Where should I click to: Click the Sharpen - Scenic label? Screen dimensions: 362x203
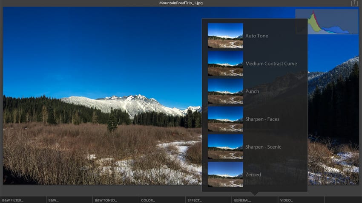(x=263, y=147)
